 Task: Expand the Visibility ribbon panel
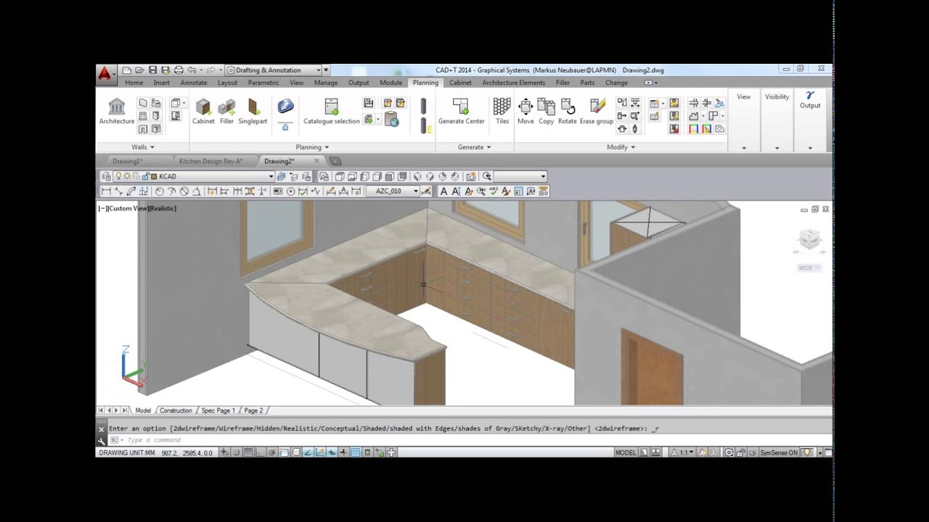coord(777,148)
